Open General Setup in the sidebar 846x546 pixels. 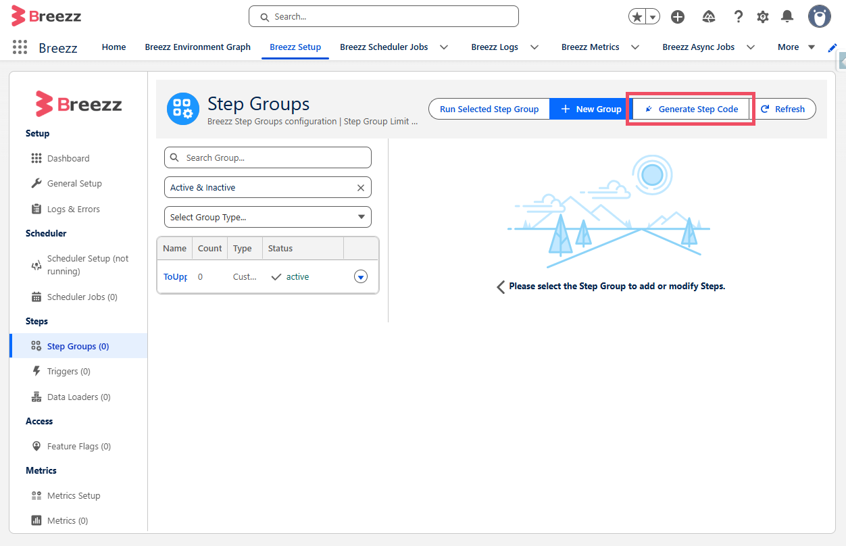point(74,183)
